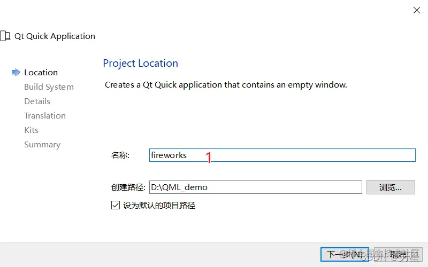Screen dimensions: 428x267
Task: Select the Build System wizard step
Action: 49,87
